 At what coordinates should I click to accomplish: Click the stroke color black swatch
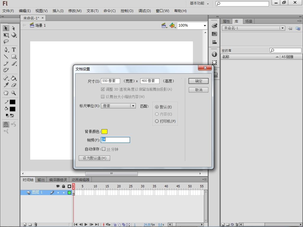12,102
